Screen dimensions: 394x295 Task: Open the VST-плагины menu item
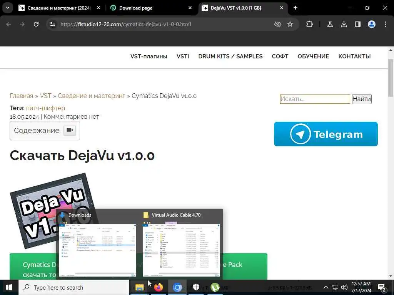pyautogui.click(x=149, y=56)
